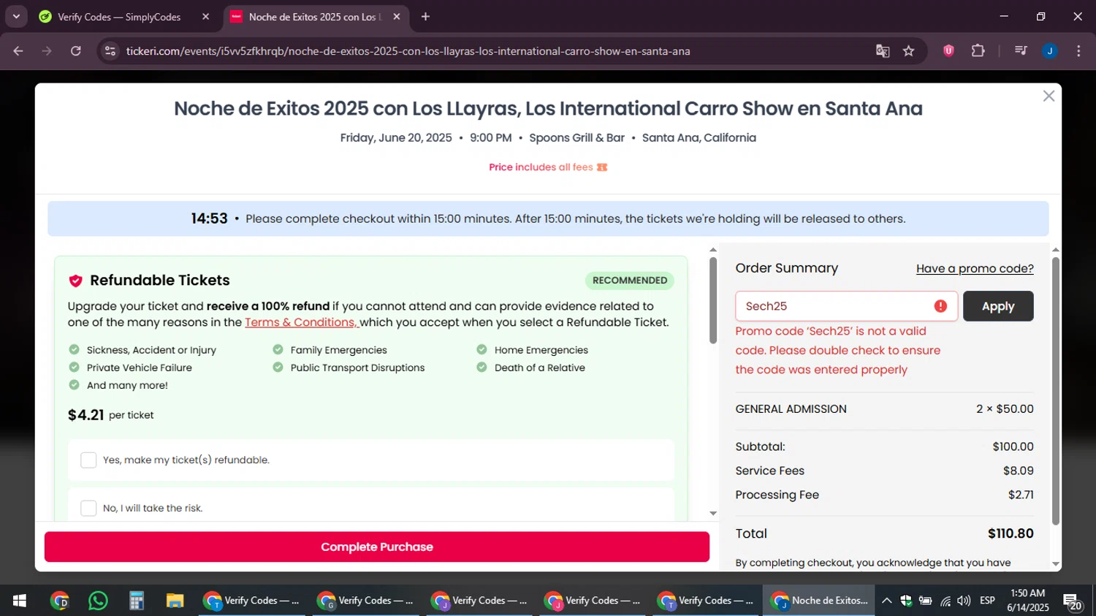Open the tab search dropdown arrow
The height and width of the screenshot is (616, 1096).
tap(16, 17)
